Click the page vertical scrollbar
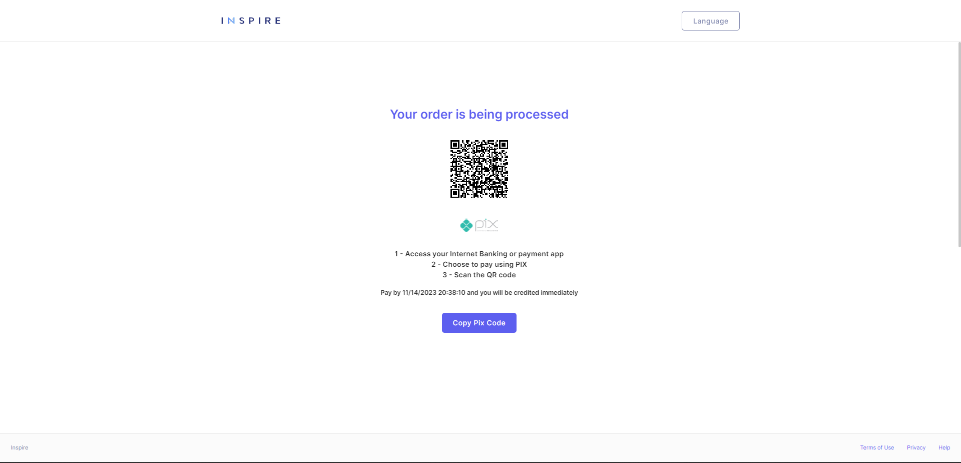 pos(959,145)
